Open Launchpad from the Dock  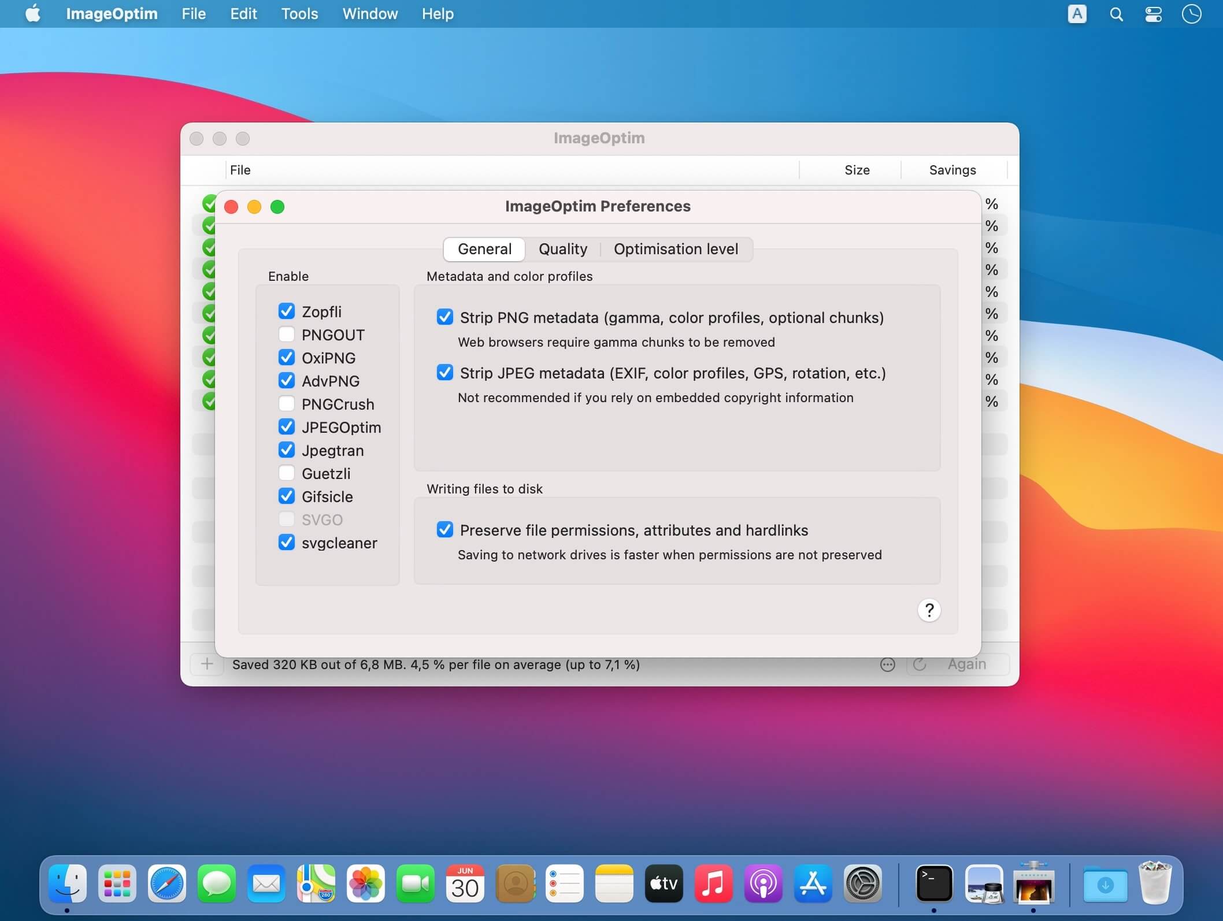pos(117,883)
